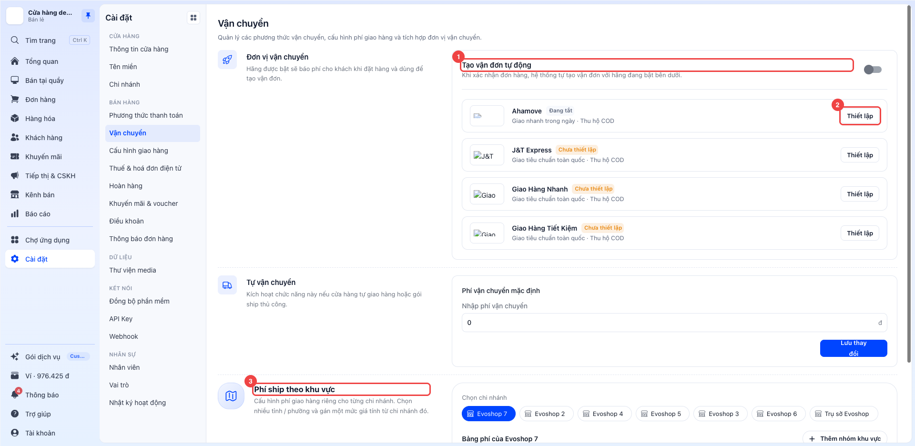915x446 pixels.
Task: Click the Khách hàng people icon
Action: [15, 138]
